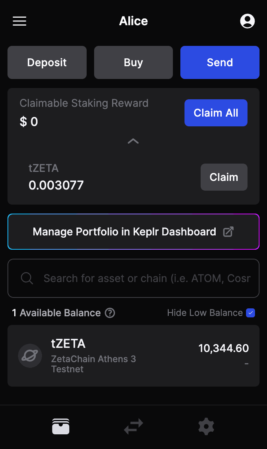
Task: Click the profile avatar icon
Action: point(247,21)
